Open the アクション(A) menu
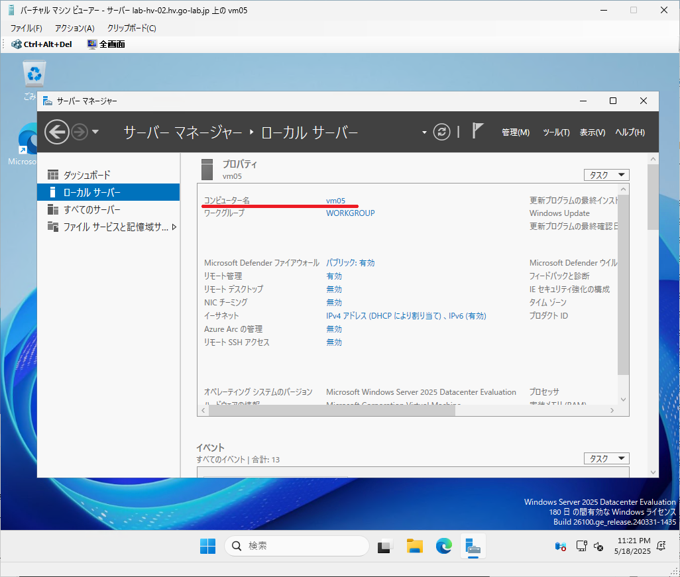Screen dimensions: 680x577 [x=75, y=28]
